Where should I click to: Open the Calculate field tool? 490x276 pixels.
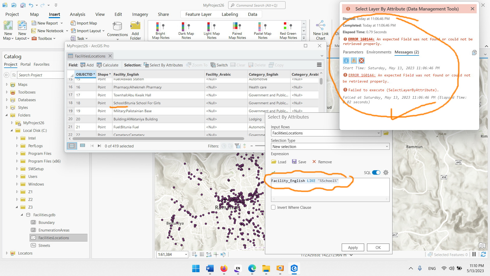click(x=107, y=65)
